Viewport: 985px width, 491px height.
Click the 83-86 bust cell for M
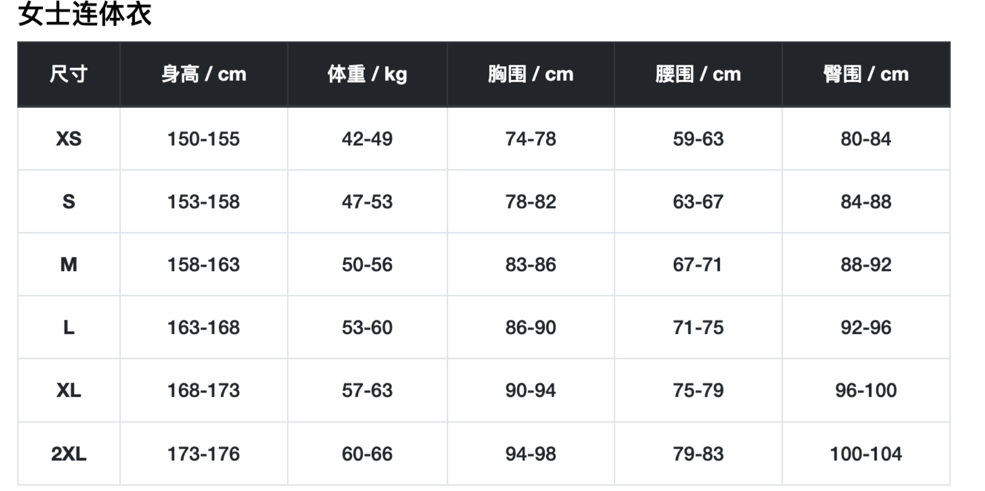tap(531, 264)
